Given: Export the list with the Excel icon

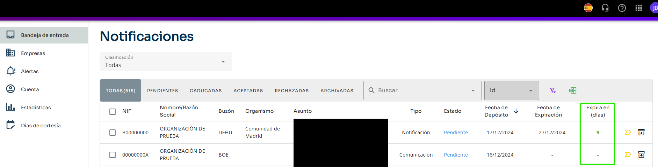Looking at the screenshot, I should 572,90.
